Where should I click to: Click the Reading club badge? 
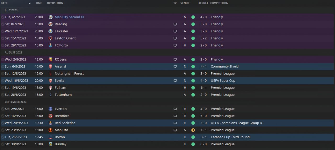[x=51, y=24]
